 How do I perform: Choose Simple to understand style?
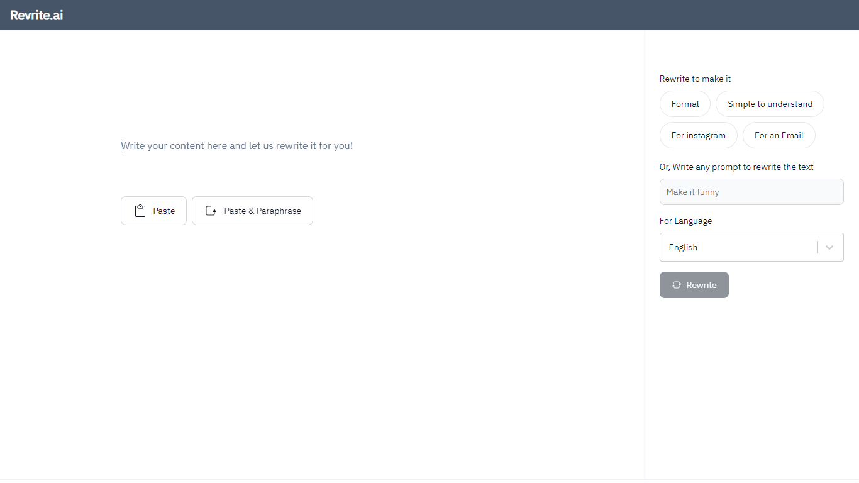(x=770, y=104)
